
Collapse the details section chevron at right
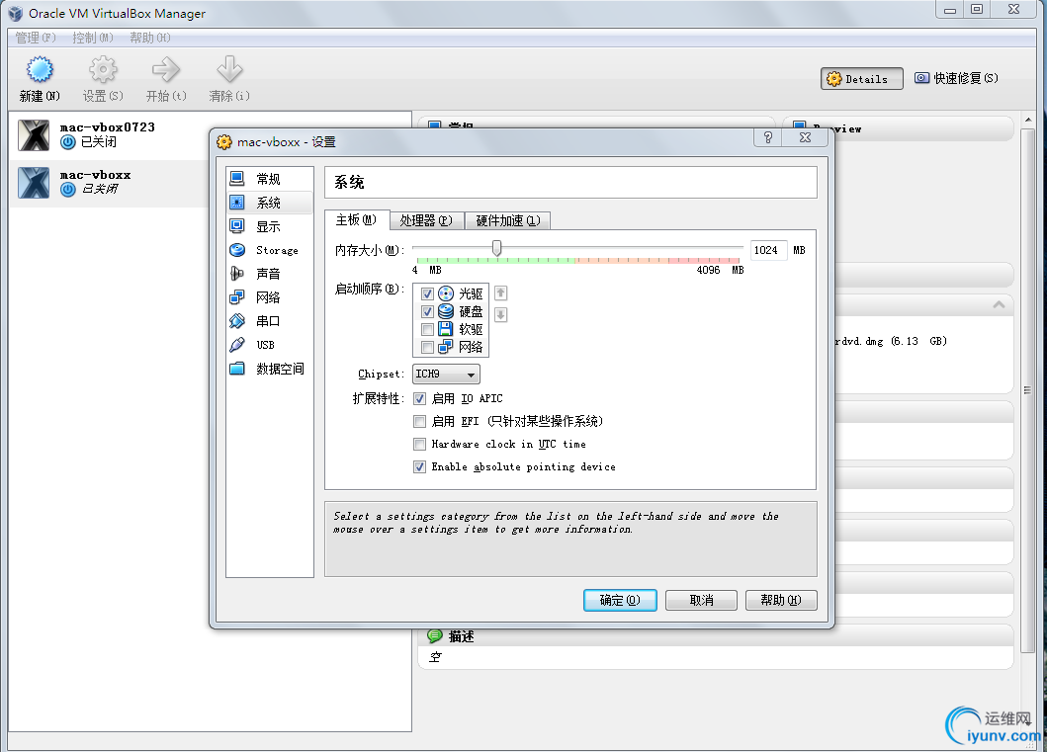(x=999, y=305)
